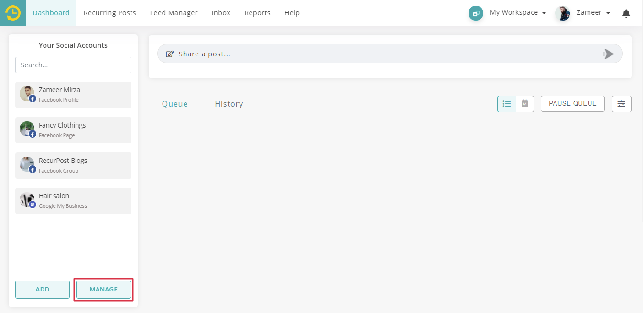Click the MANAGE accounts button

[104, 290]
